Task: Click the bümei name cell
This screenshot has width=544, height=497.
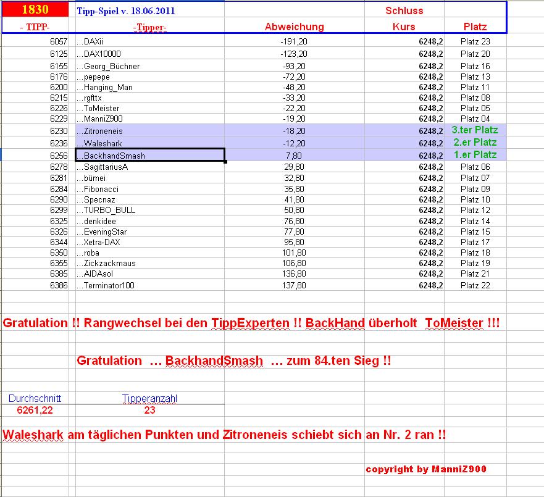Action: click(x=150, y=178)
